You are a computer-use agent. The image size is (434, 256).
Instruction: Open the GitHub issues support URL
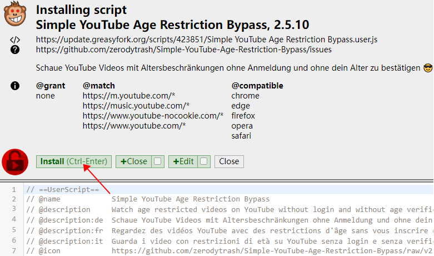[x=183, y=50]
